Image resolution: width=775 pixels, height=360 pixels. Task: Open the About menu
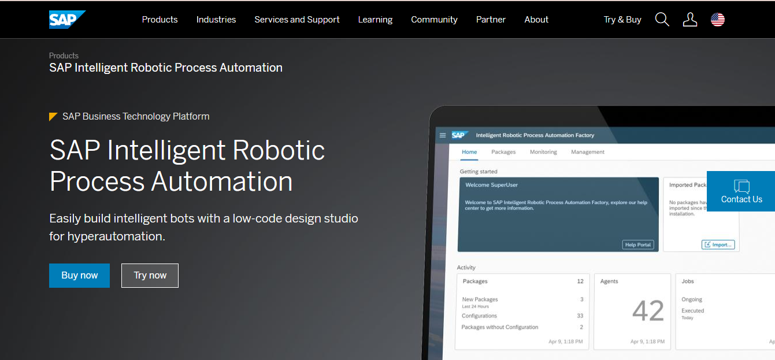pos(536,20)
